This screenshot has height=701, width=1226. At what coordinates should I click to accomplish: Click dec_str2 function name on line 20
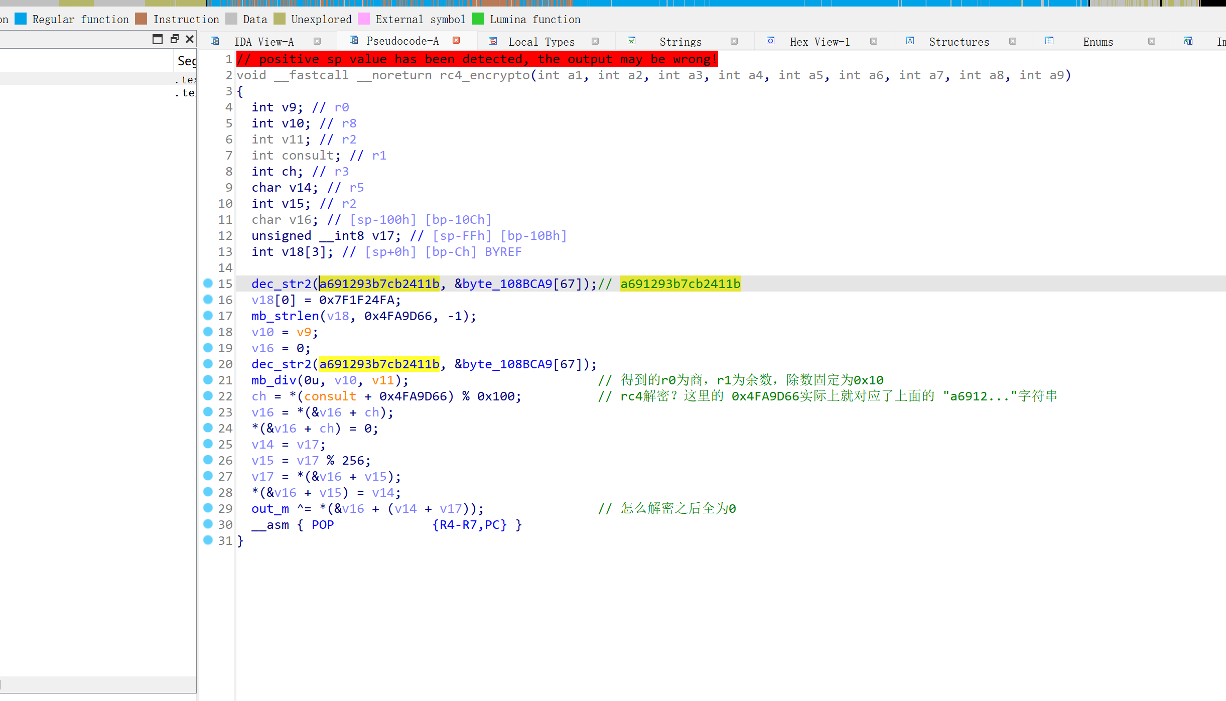tap(281, 364)
